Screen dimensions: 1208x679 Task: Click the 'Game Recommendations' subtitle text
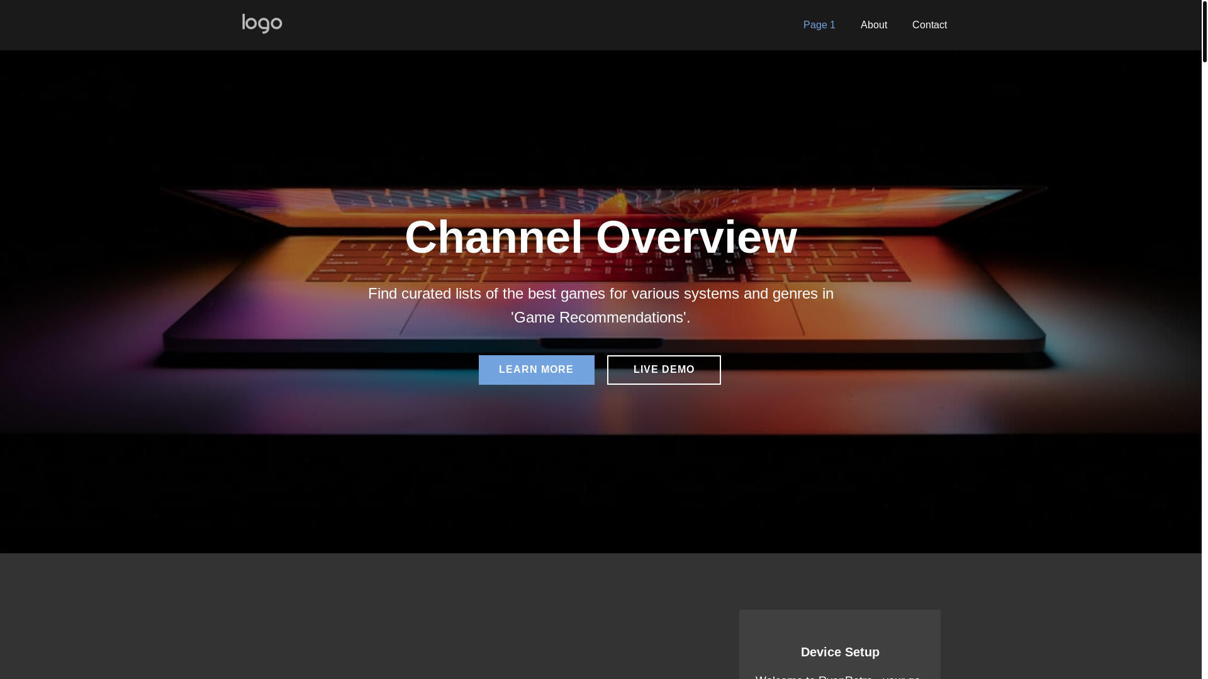(x=601, y=306)
